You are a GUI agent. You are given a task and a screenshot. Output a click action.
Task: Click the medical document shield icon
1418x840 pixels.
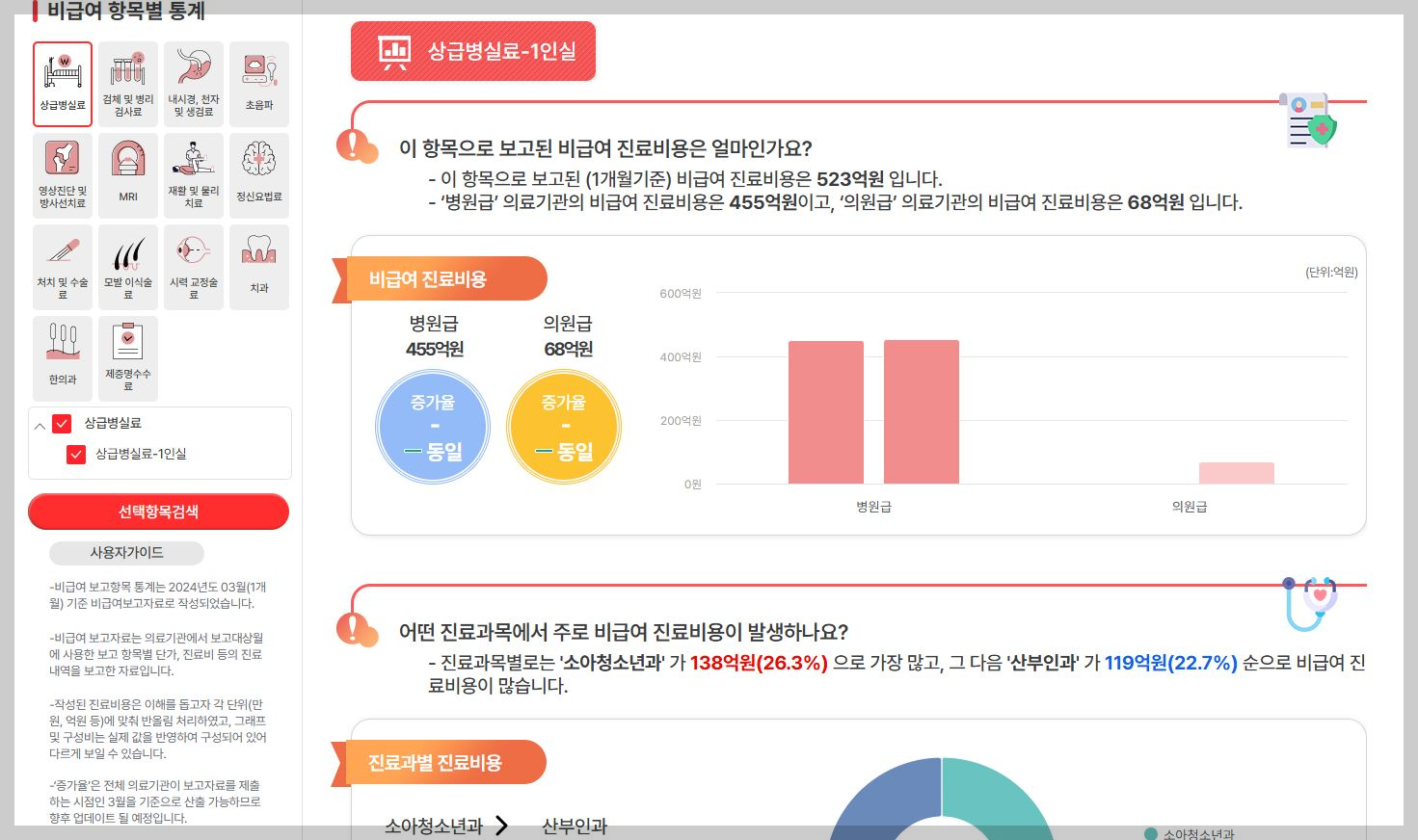tap(1308, 120)
